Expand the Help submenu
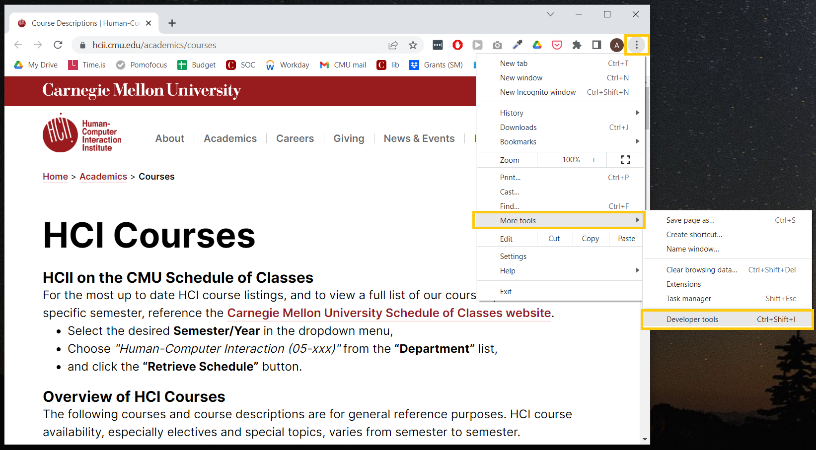Image resolution: width=816 pixels, height=450 pixels. [560, 271]
